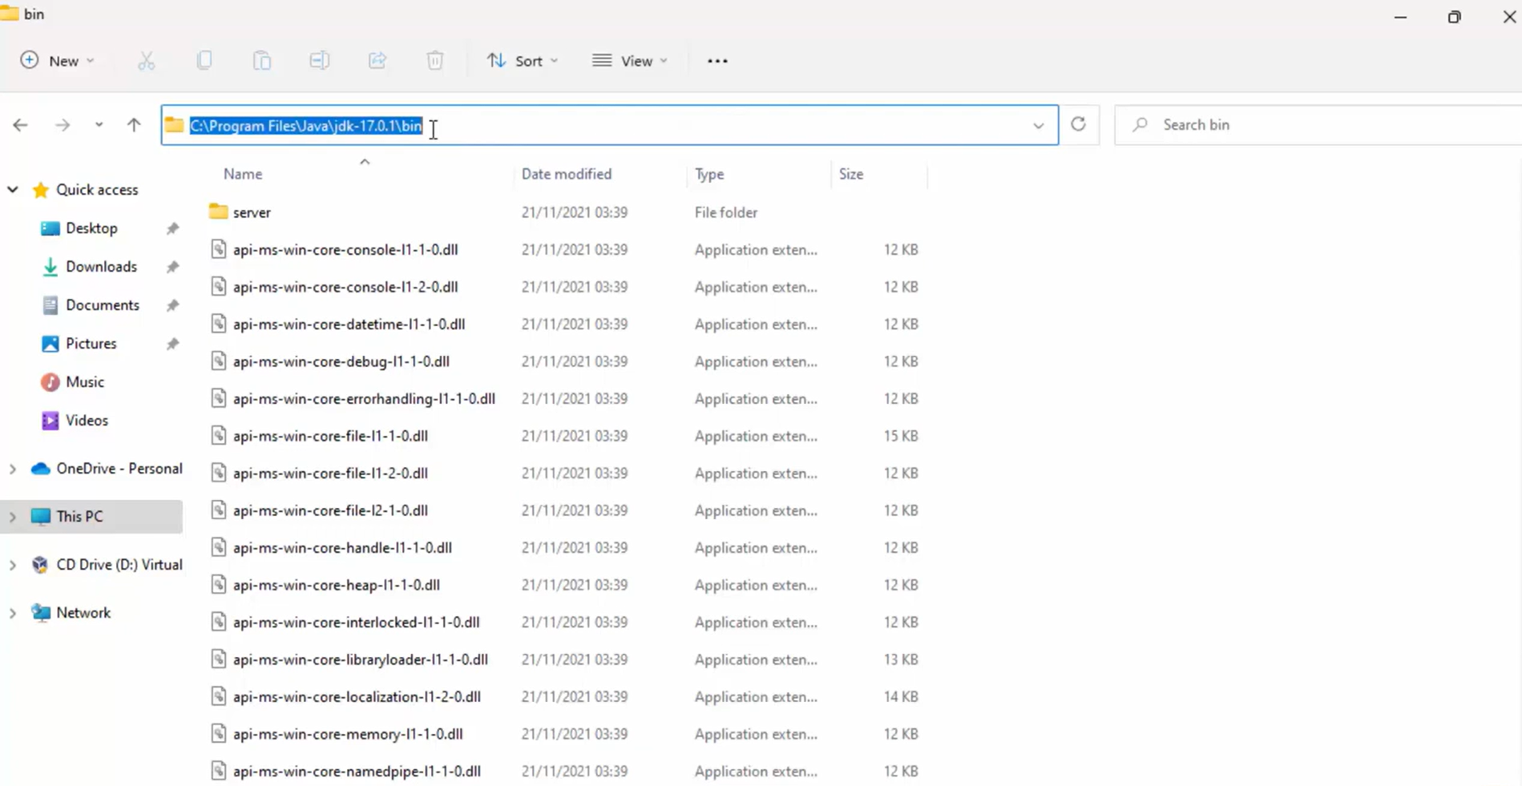The image size is (1522, 786).
Task: Select api-ms-win-core-memory-l1-1-0.dll file
Action: [348, 734]
